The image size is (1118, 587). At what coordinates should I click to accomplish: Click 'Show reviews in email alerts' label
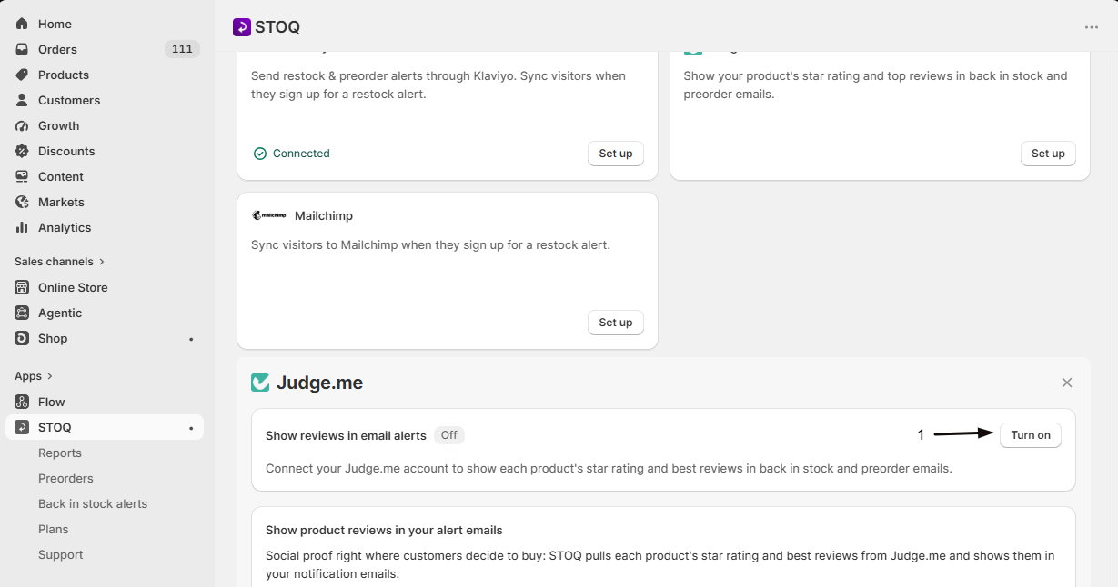pos(346,435)
